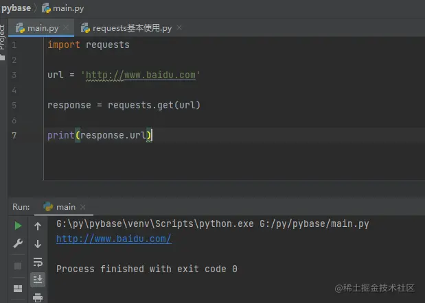Close the main run tab
The height and width of the screenshot is (303, 425).
pos(83,207)
